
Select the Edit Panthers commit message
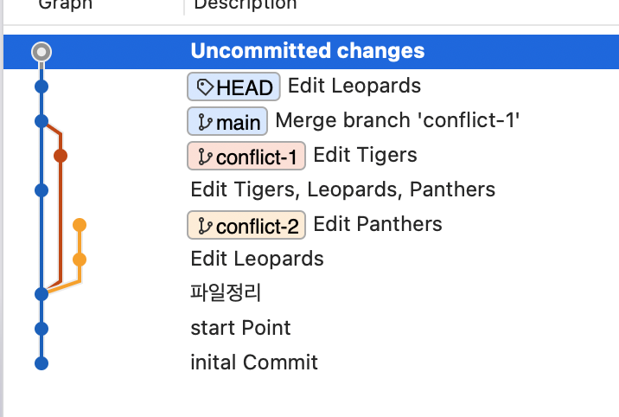tap(378, 224)
